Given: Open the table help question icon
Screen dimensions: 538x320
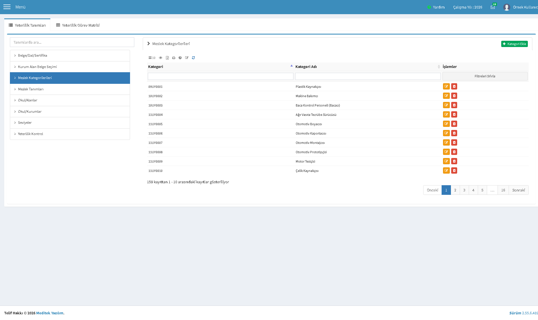Looking at the screenshot, I should pos(180,58).
